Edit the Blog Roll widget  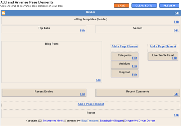(x=134, y=75)
